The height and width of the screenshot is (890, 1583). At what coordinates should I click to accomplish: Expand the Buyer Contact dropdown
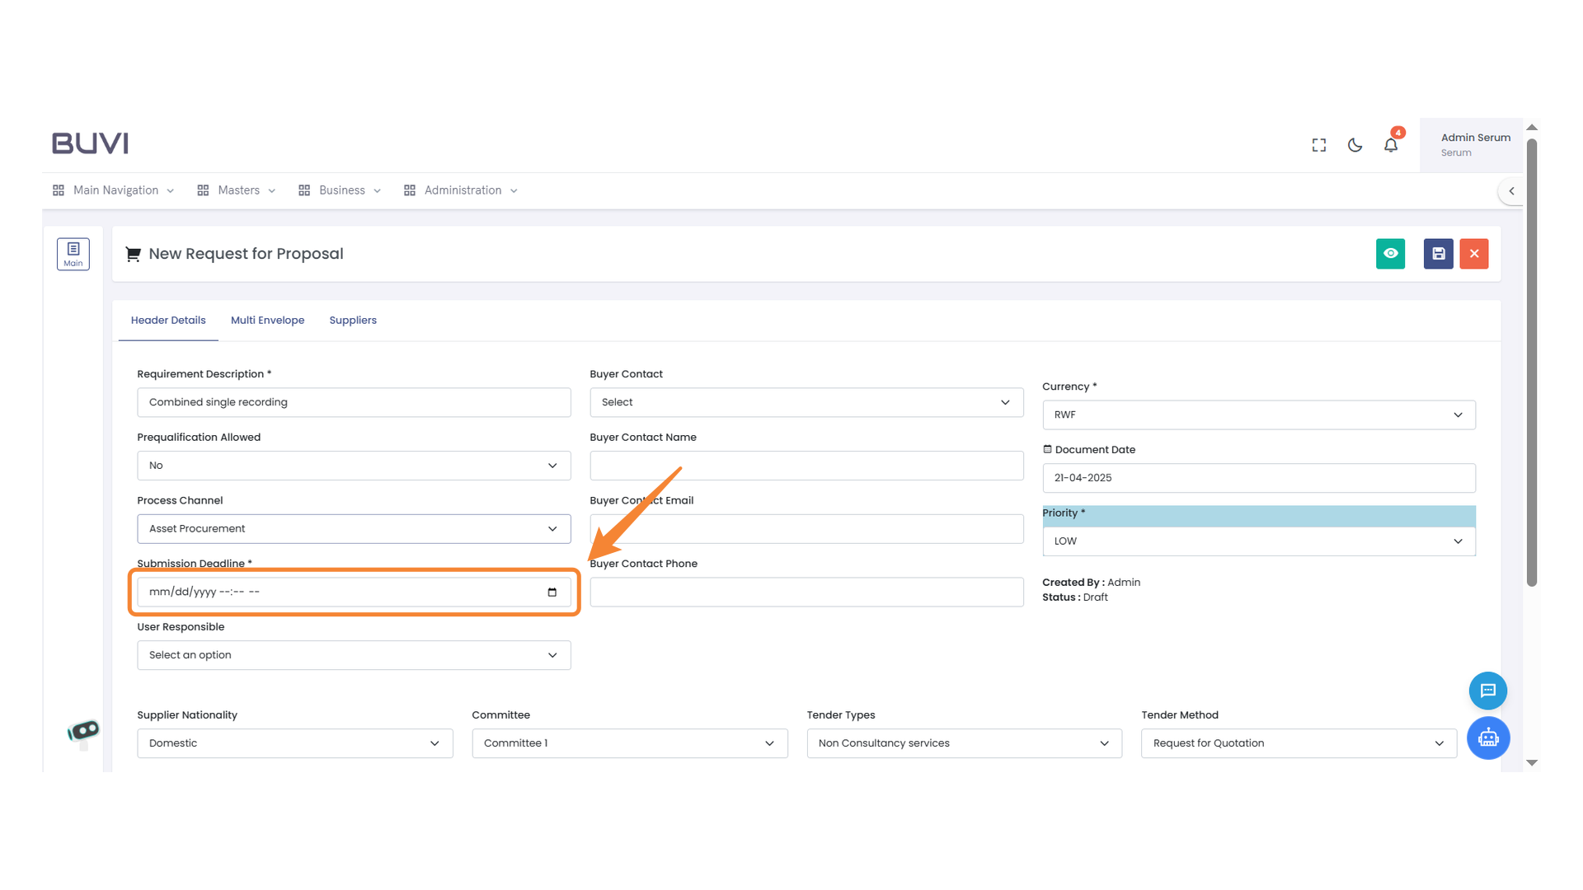(806, 402)
